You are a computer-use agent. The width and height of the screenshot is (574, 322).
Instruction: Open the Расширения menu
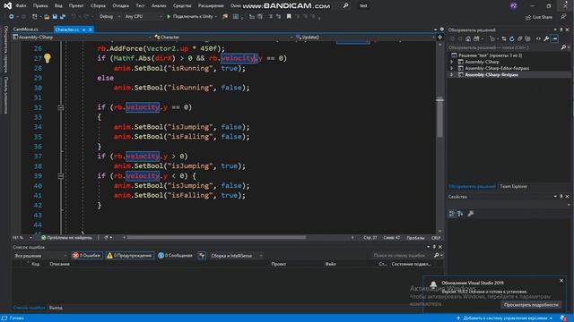[x=211, y=6]
